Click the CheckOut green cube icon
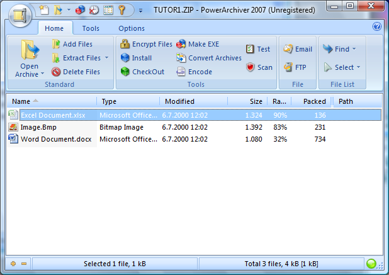Screen dimensions: 389x275 point(125,72)
